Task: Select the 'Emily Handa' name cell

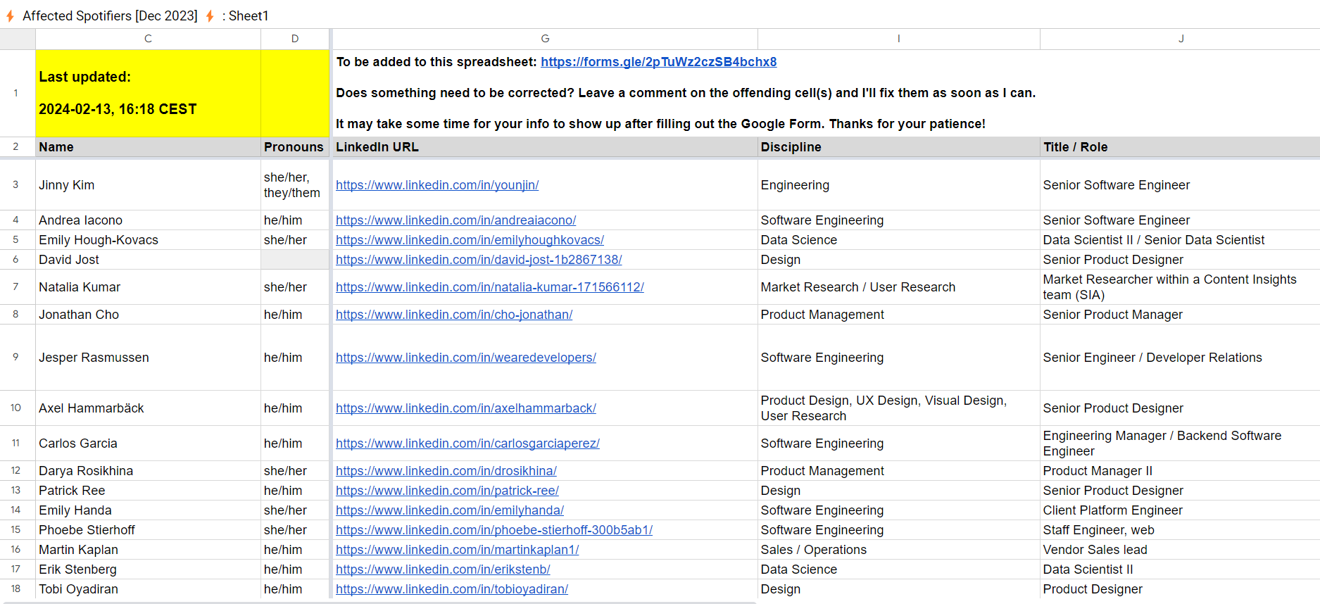Action: 148,510
